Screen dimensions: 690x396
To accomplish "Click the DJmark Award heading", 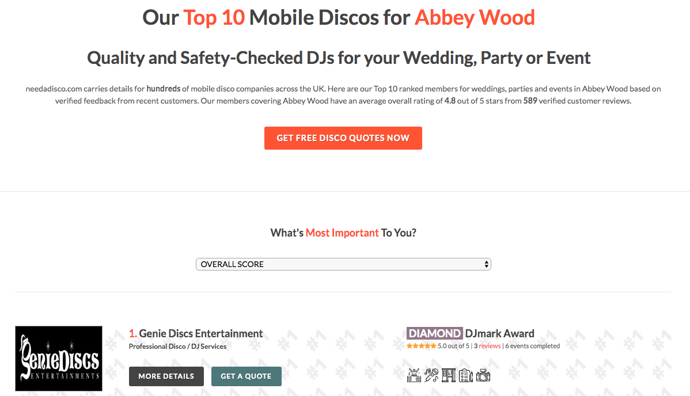I will pos(499,333).
